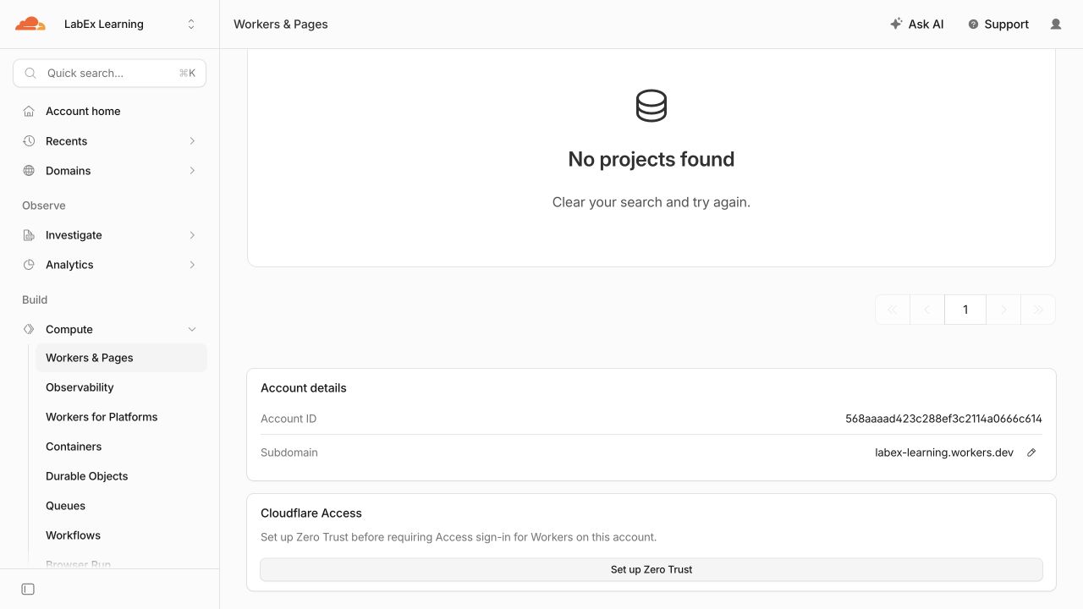Click the Account ID label

click(289, 419)
